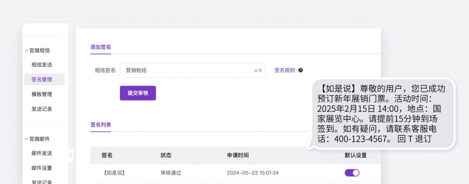Open 邮件发送 in the sidebar
Image resolution: width=469 pixels, height=184 pixels.
42,153
